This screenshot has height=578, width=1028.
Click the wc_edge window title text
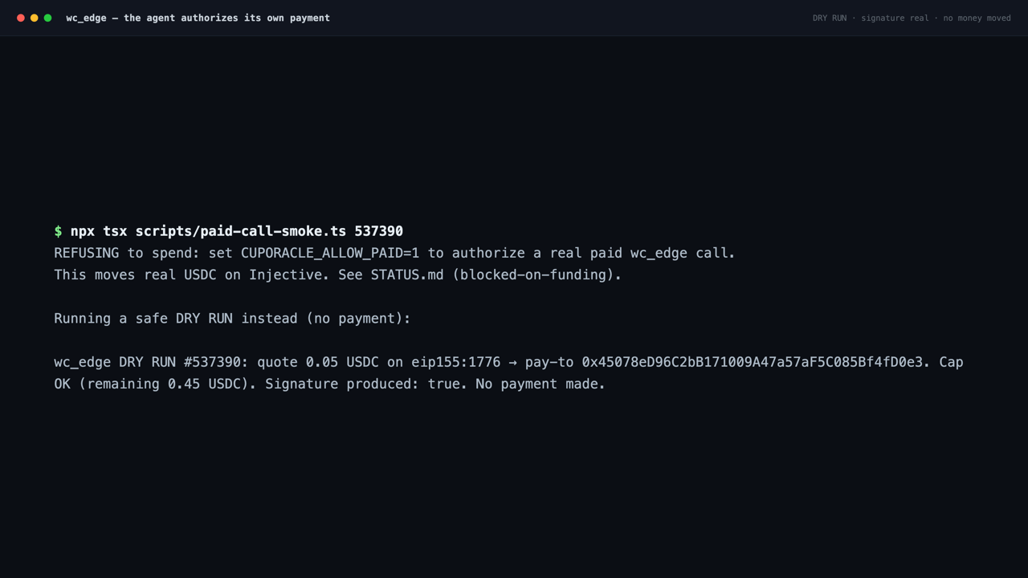(198, 18)
